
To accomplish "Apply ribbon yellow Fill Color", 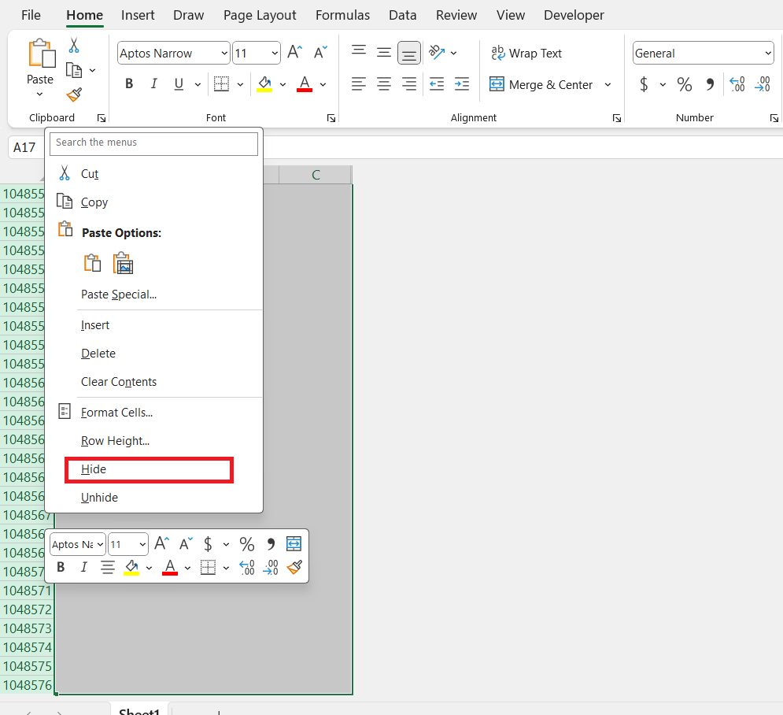I will [264, 84].
